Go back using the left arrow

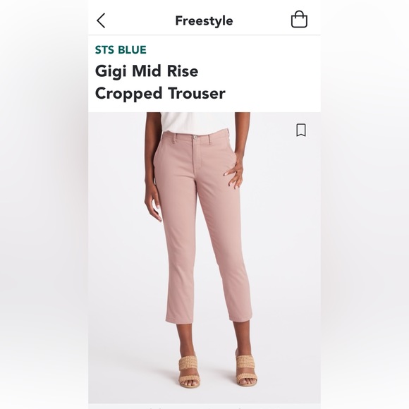[x=101, y=20]
